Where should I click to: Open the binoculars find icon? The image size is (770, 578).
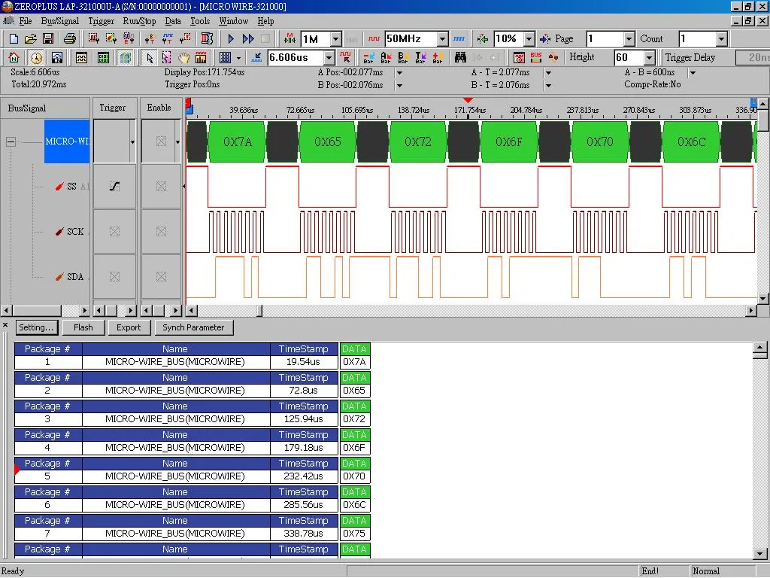(460, 57)
